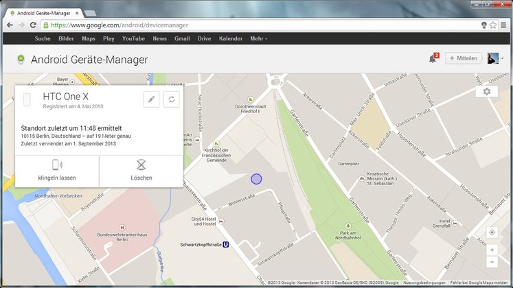Open Kalender in the Google bar
Screen dimensions: 513x288
tap(231, 38)
